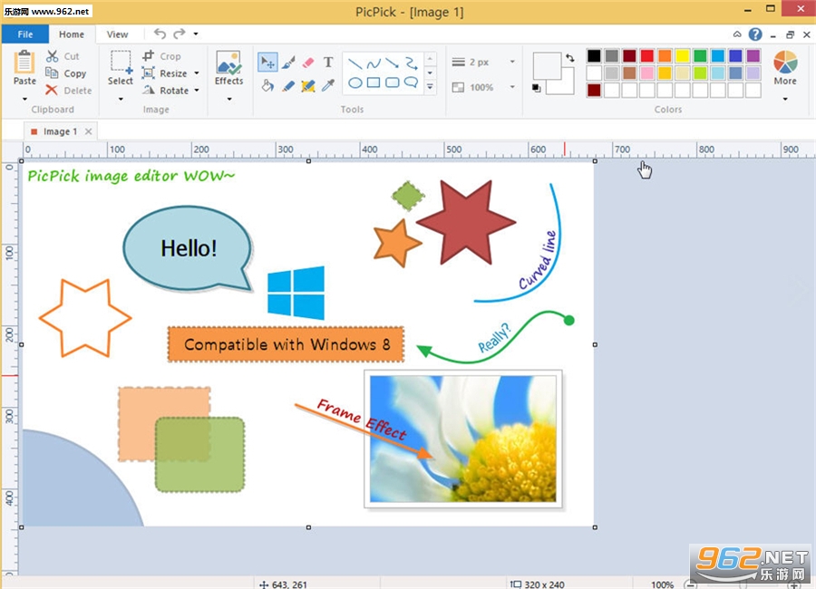816x589 pixels.
Task: Click the Copy icon
Action: pos(52,72)
